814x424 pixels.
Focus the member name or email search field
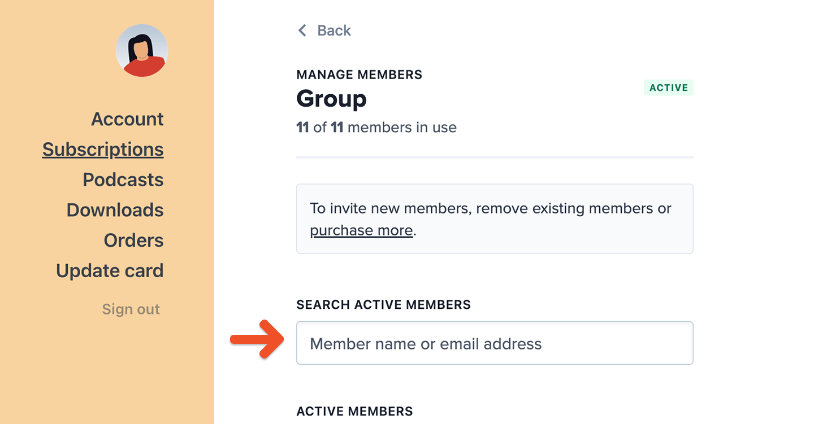coord(495,343)
